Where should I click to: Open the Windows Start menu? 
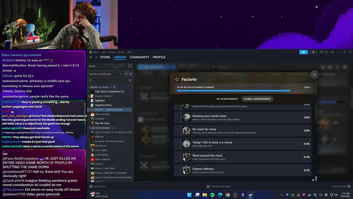[189, 195]
